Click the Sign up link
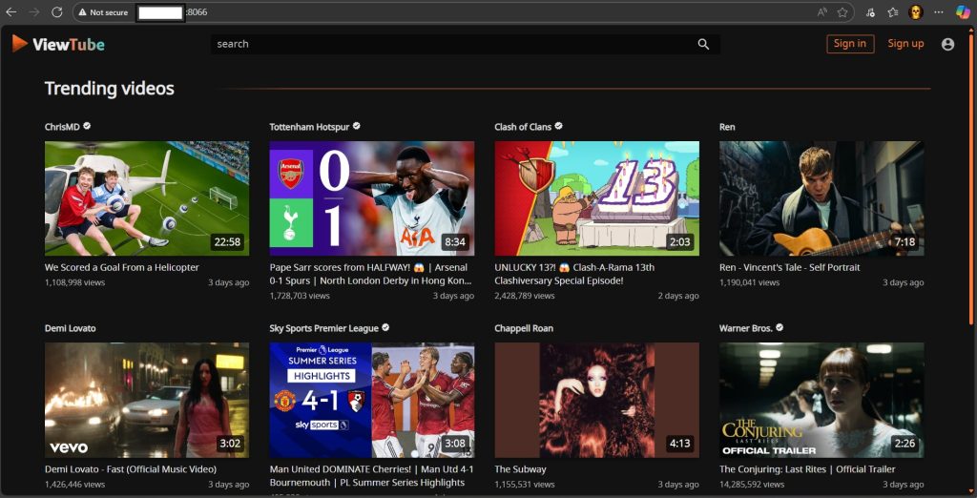The image size is (977, 498). [905, 44]
